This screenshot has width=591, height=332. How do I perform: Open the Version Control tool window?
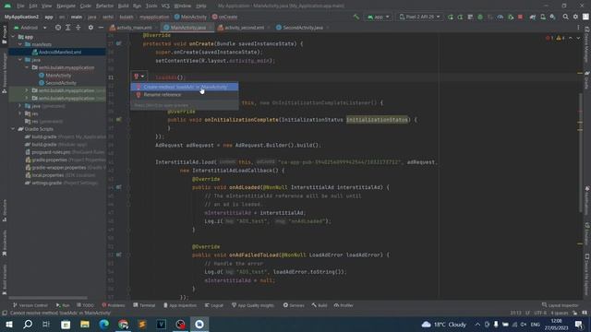tap(30, 305)
